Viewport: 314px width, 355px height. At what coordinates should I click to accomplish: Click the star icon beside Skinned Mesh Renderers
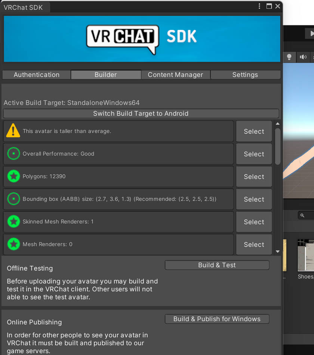click(x=13, y=221)
